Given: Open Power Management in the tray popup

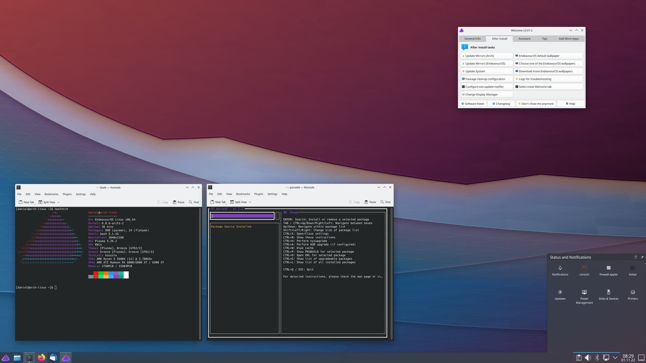Looking at the screenshot, I should click(584, 296).
